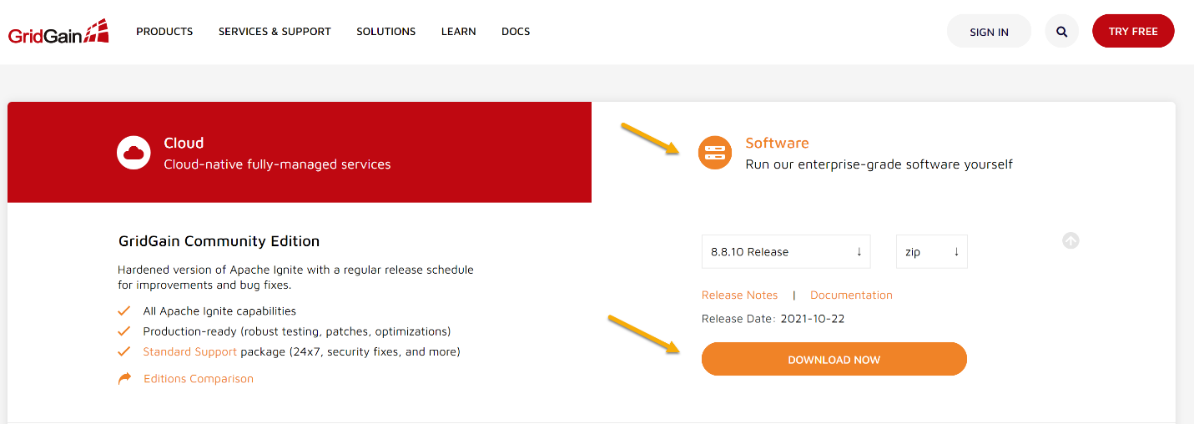Open the Standard Support link
The width and height of the screenshot is (1194, 424).
tap(190, 351)
